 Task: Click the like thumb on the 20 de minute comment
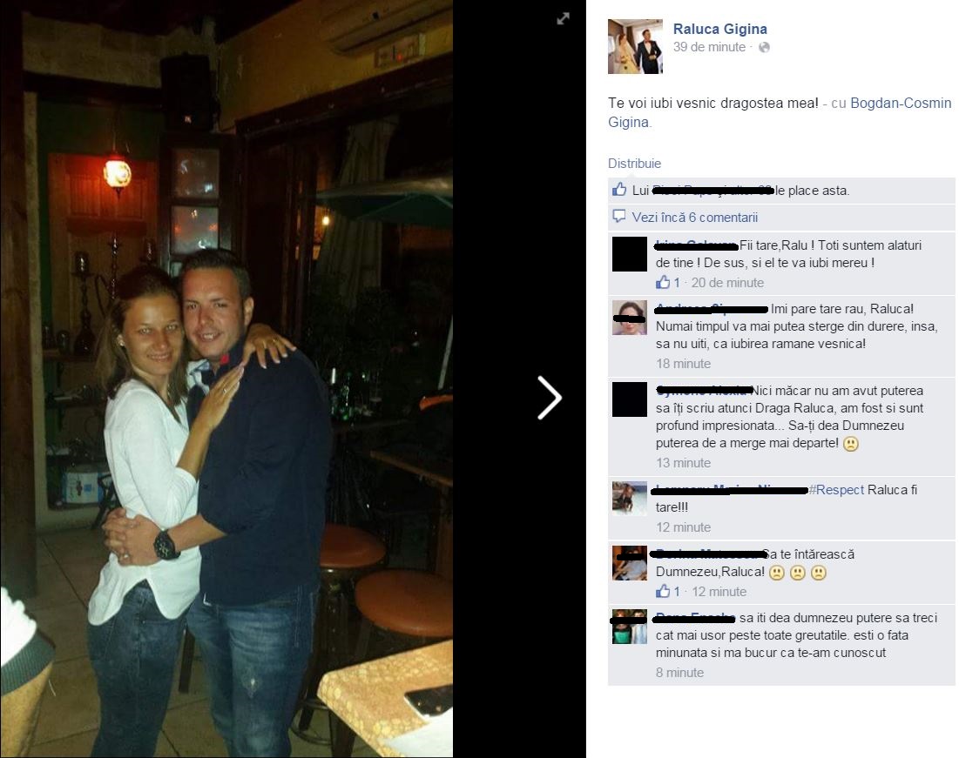[663, 282]
